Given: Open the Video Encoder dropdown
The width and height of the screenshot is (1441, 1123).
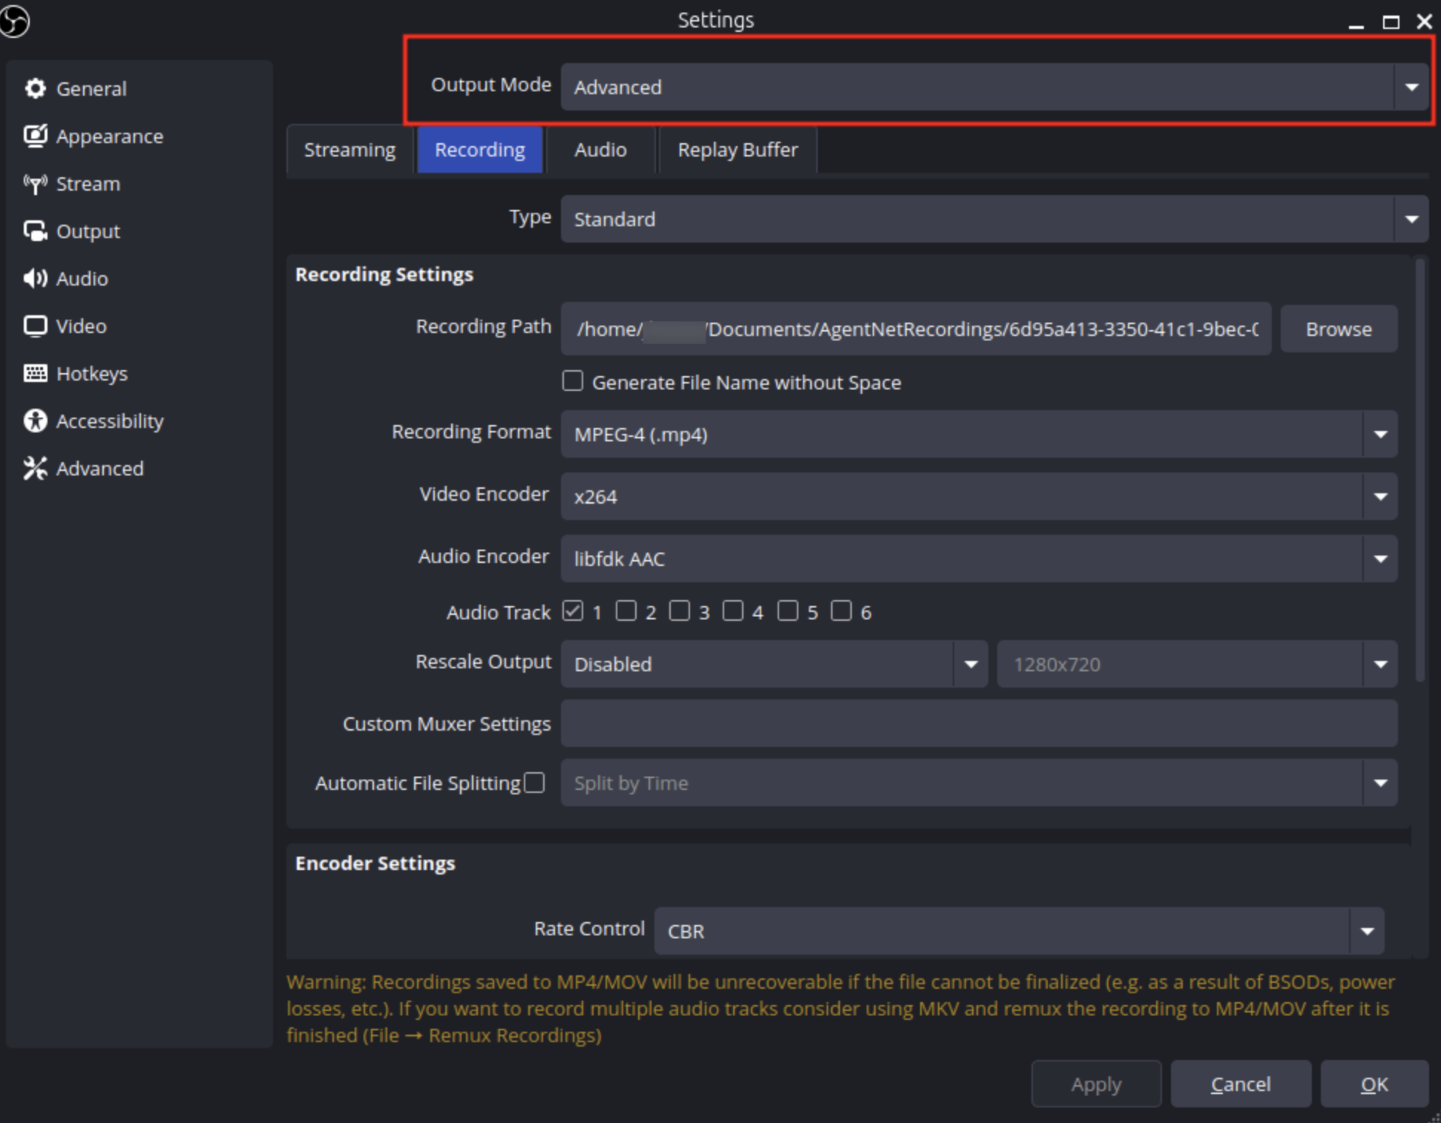Looking at the screenshot, I should 979,496.
